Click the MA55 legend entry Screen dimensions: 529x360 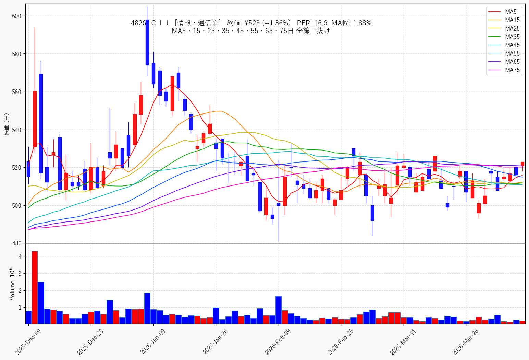tap(504, 53)
